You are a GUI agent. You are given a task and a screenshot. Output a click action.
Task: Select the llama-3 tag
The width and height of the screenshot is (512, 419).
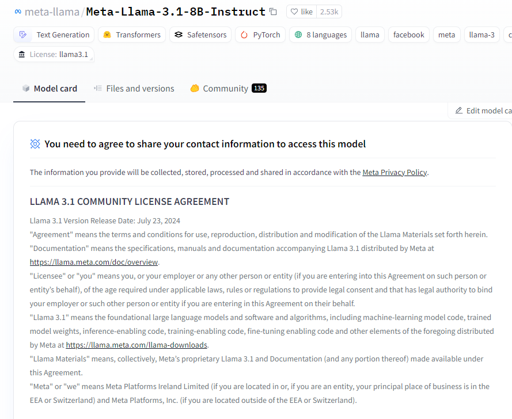(x=482, y=35)
